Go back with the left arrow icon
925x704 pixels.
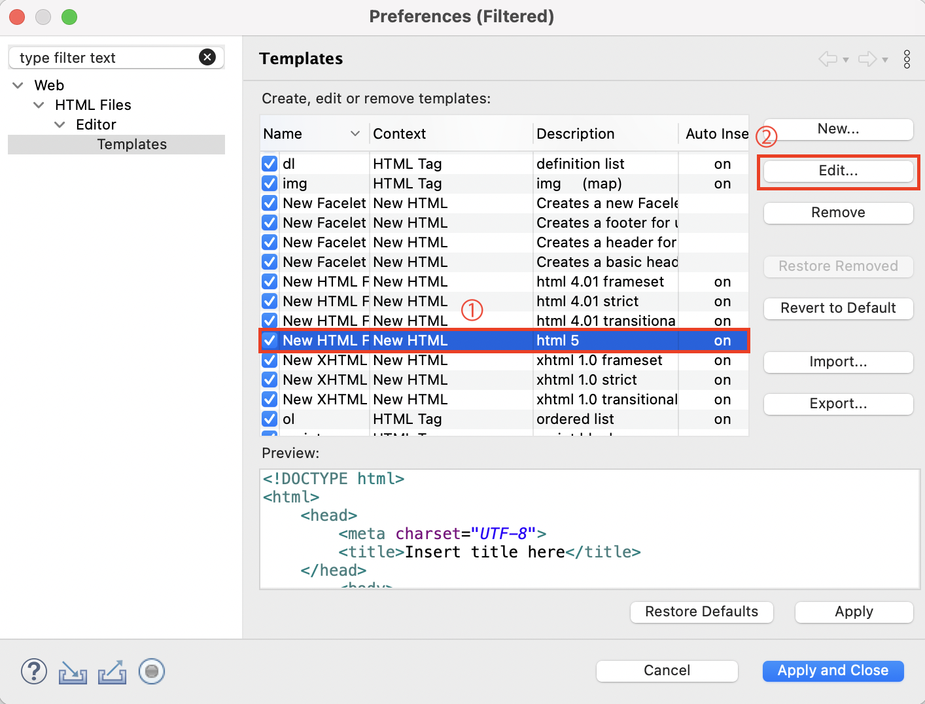coord(828,59)
